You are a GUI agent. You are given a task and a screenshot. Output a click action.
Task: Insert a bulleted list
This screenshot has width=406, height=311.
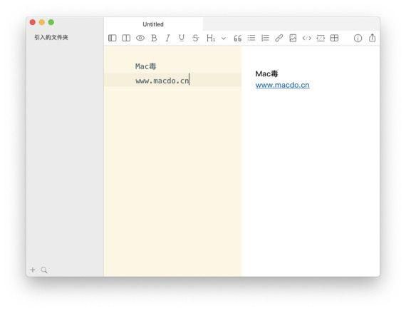click(251, 38)
